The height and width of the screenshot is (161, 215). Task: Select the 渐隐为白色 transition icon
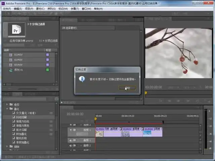pos(13,121)
